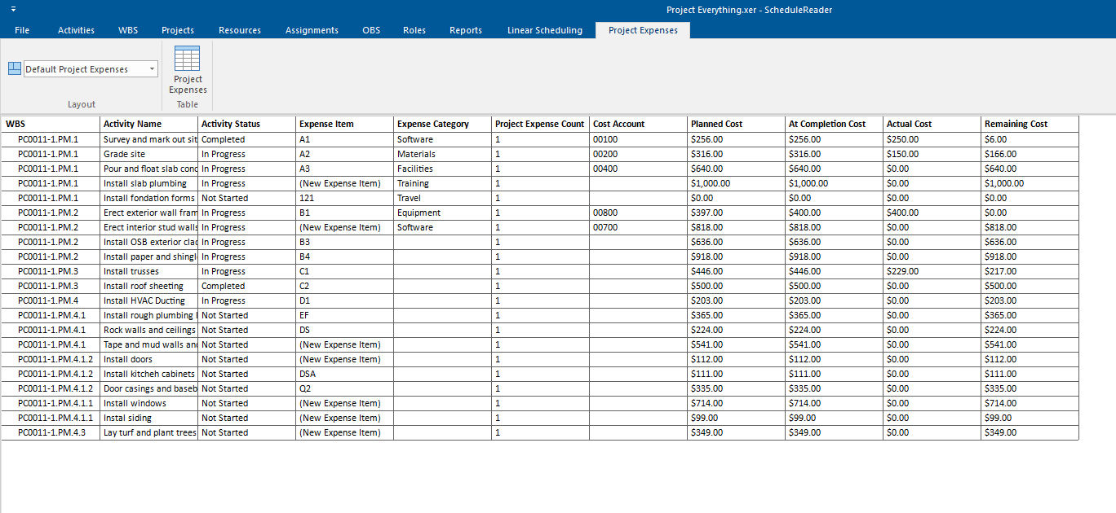
Task: Select the Install roof sheeting activity cell
Action: (149, 286)
